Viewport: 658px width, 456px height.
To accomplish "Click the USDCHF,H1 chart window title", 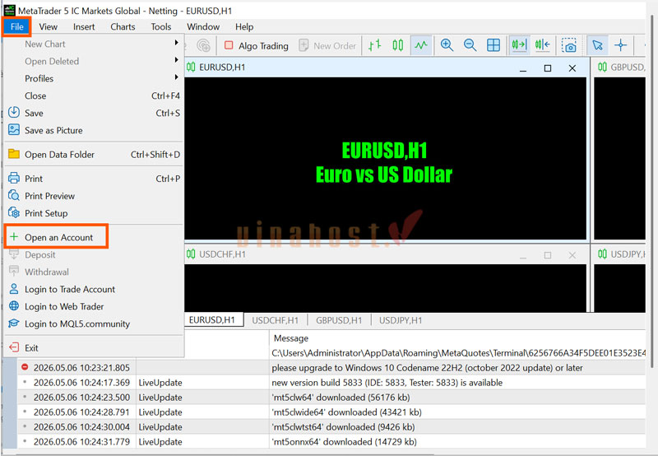I will click(222, 254).
